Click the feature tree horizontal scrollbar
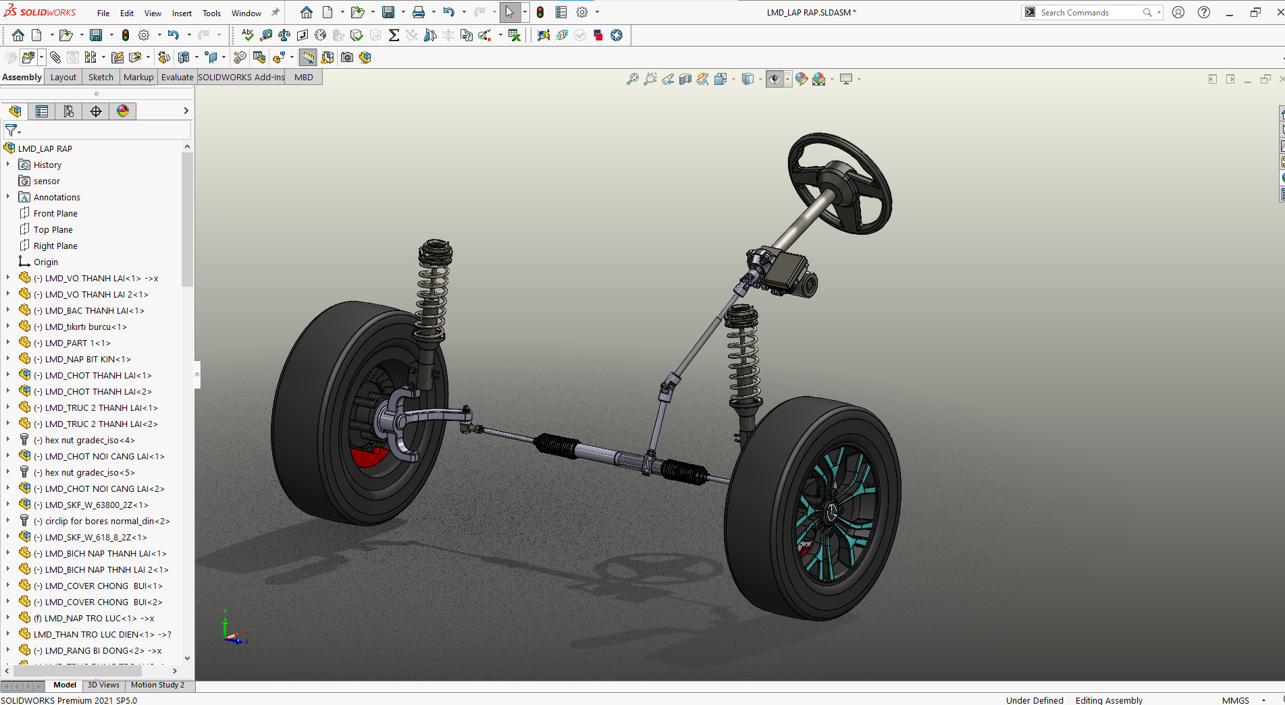The width and height of the screenshot is (1285, 705). point(78,671)
